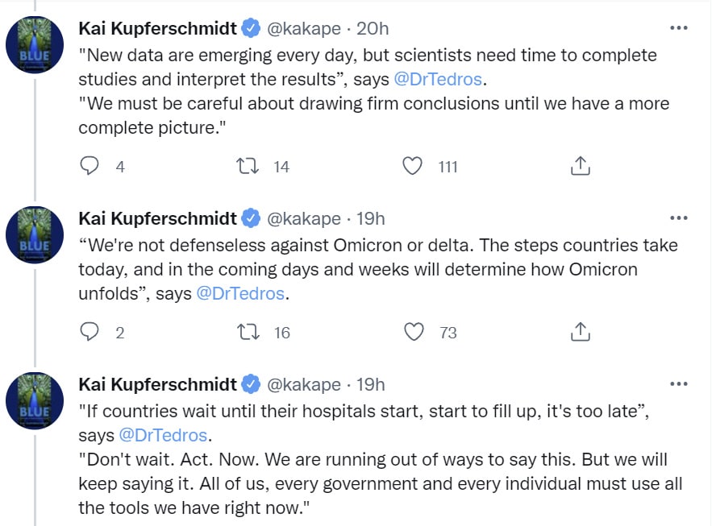Open more options on the hospitals tweet
Image resolution: width=712 pixels, height=526 pixels.
point(679,384)
